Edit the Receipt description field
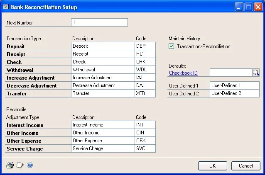Screen dimensions: 265x175 pos(103,54)
